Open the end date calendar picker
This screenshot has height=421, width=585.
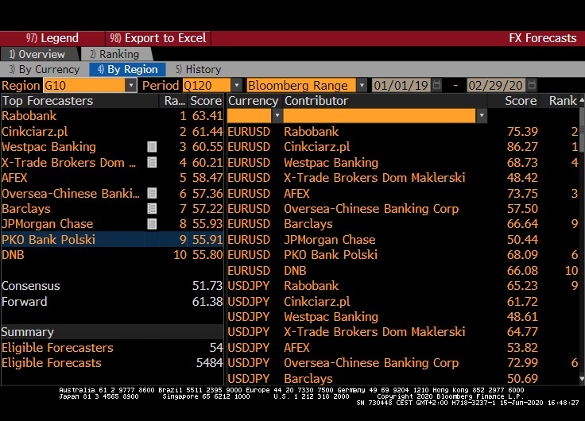pos(529,85)
